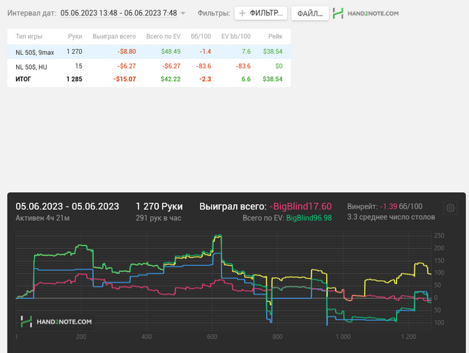Click the 1 285 total hands value
This screenshot has height=353, width=469.
74,79
